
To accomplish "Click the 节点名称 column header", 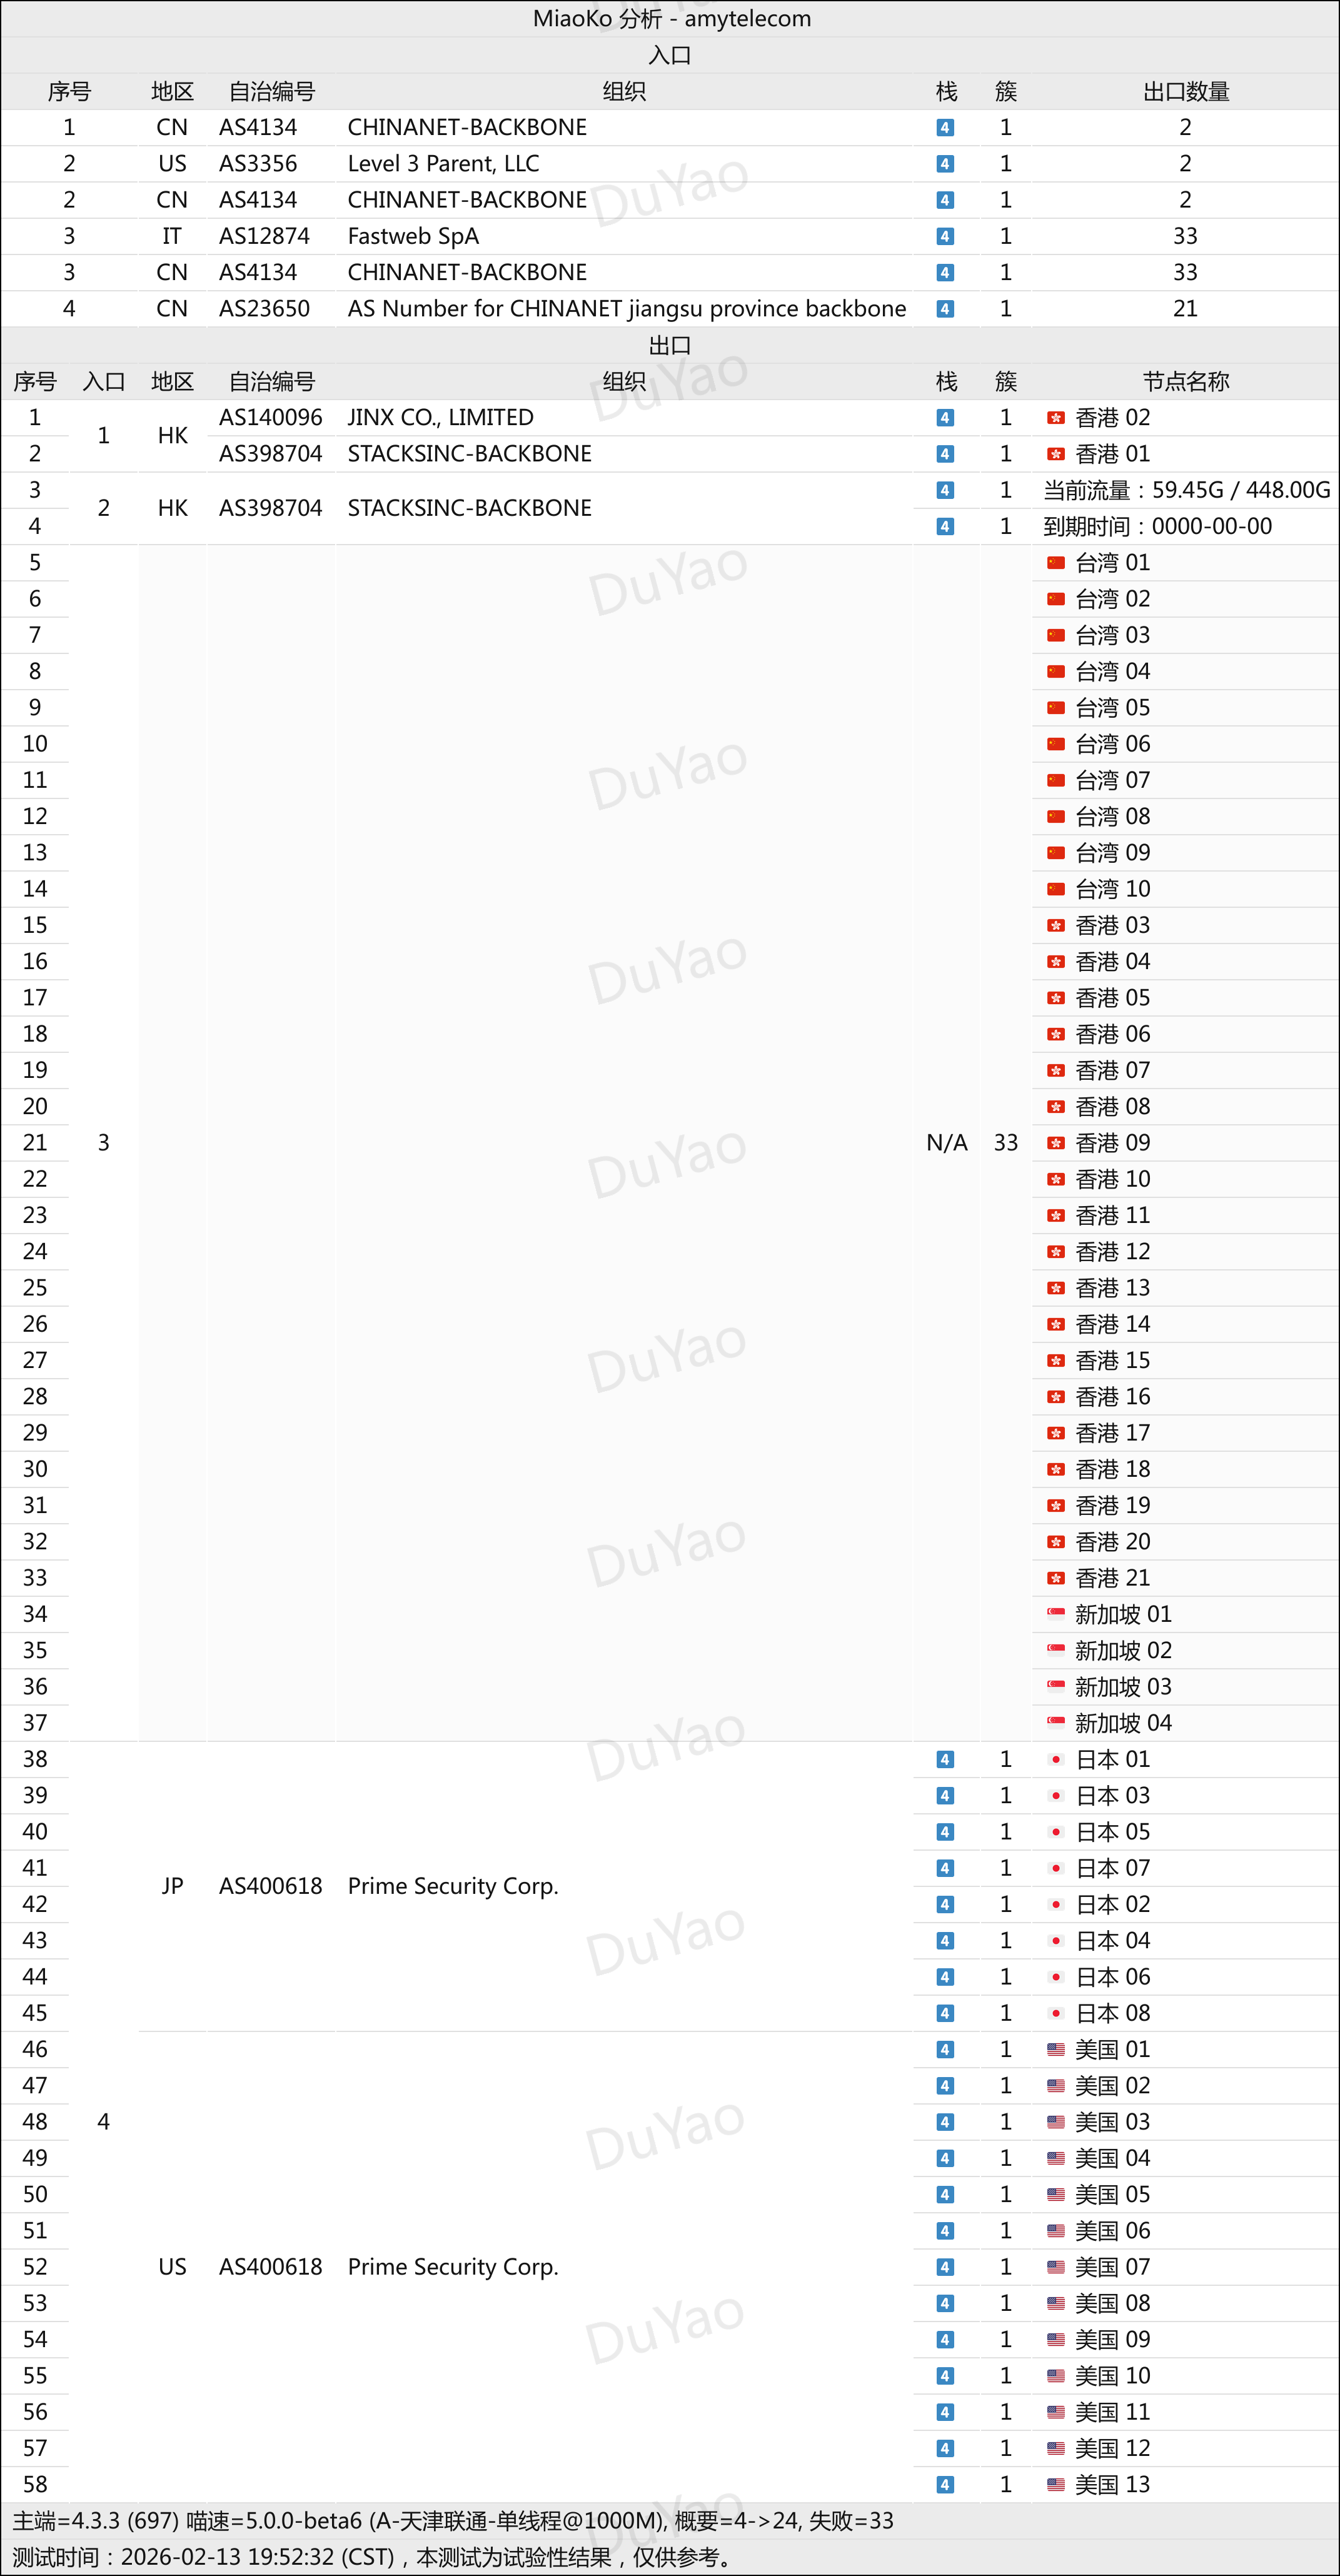I will (x=1185, y=381).
